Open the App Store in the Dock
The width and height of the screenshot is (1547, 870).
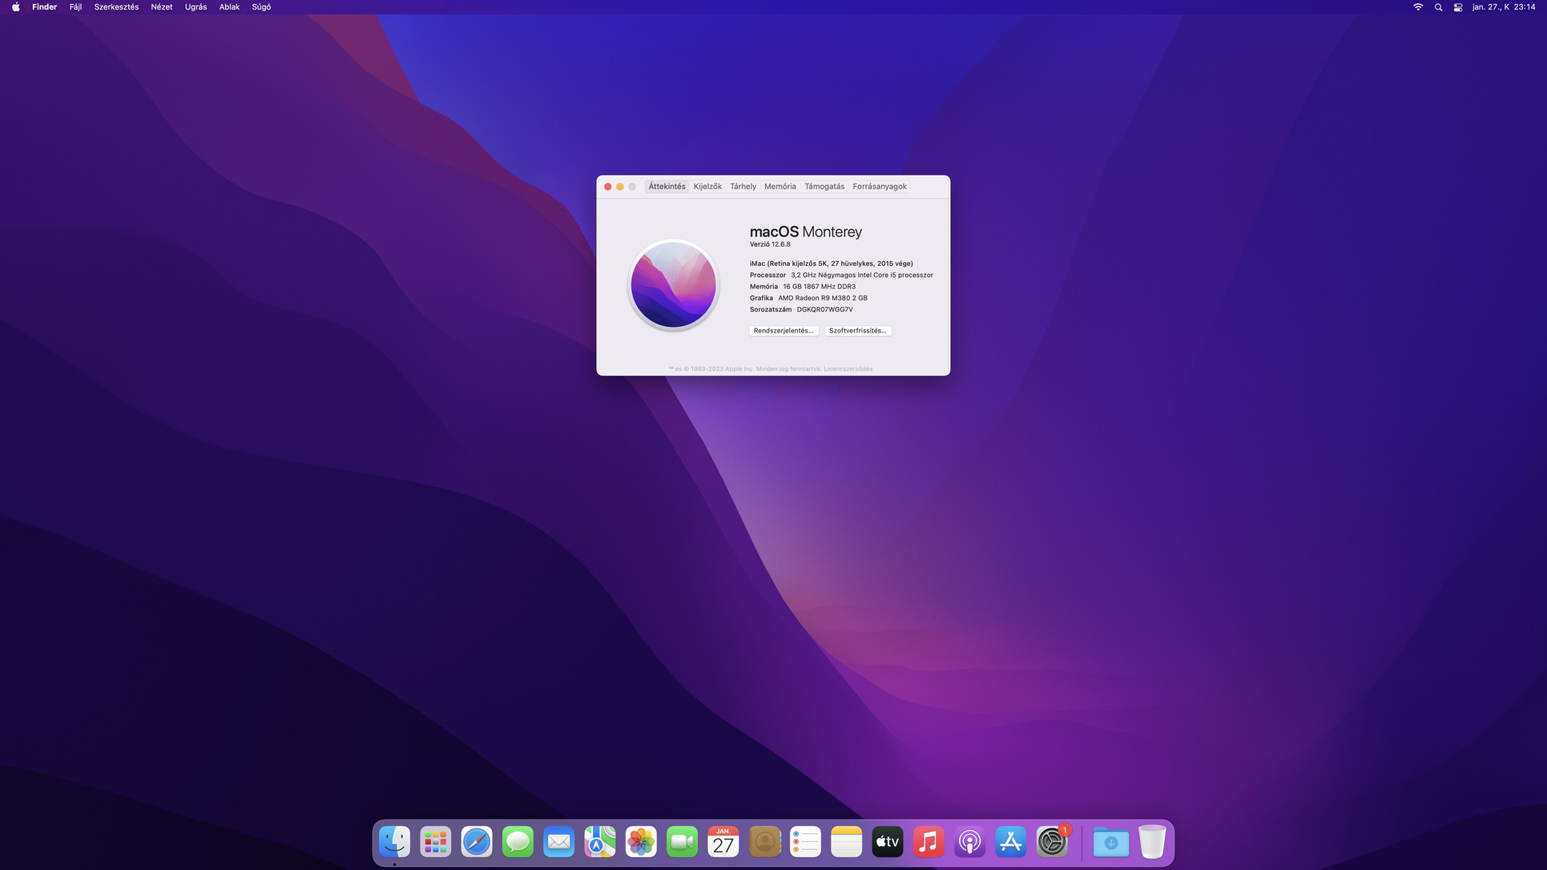click(1010, 842)
